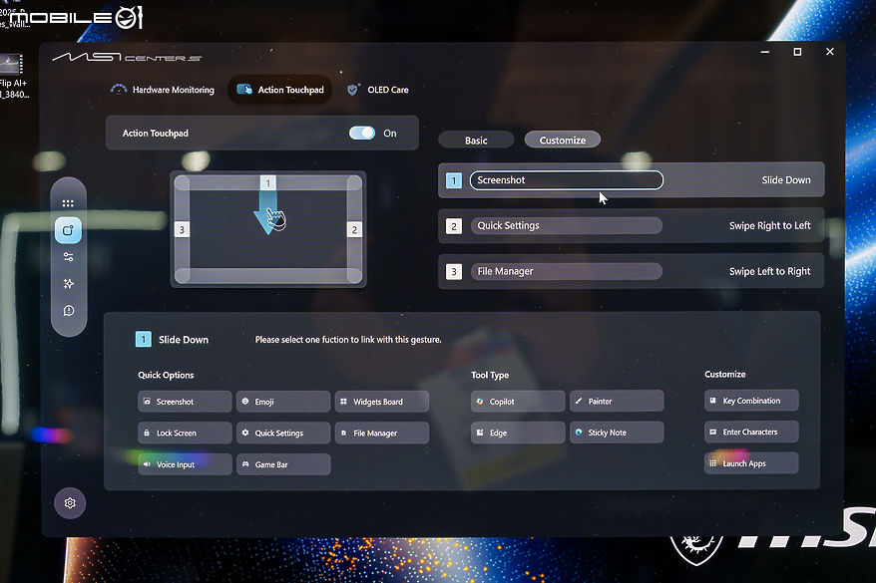Image resolution: width=876 pixels, height=583 pixels.
Task: Choose the Voice Input option
Action: coord(185,464)
